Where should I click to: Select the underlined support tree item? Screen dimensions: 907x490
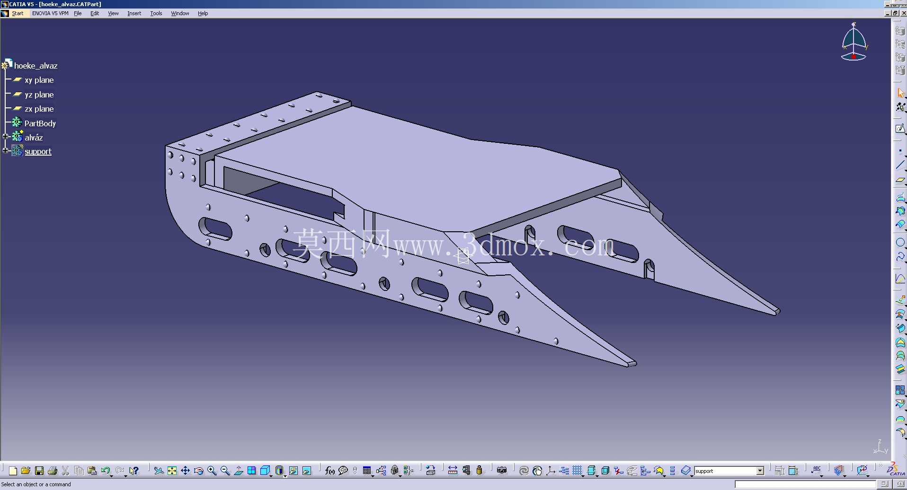[x=38, y=151]
